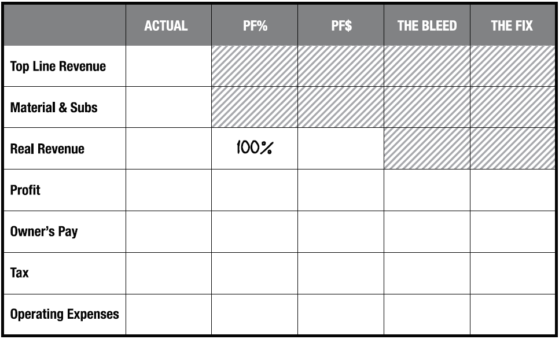Click the ACTUAL cell for Operating Expenses
This screenshot has width=559, height=339.
[x=168, y=314]
